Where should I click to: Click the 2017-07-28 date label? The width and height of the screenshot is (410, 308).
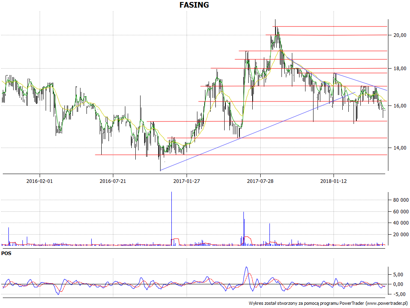click(260, 181)
